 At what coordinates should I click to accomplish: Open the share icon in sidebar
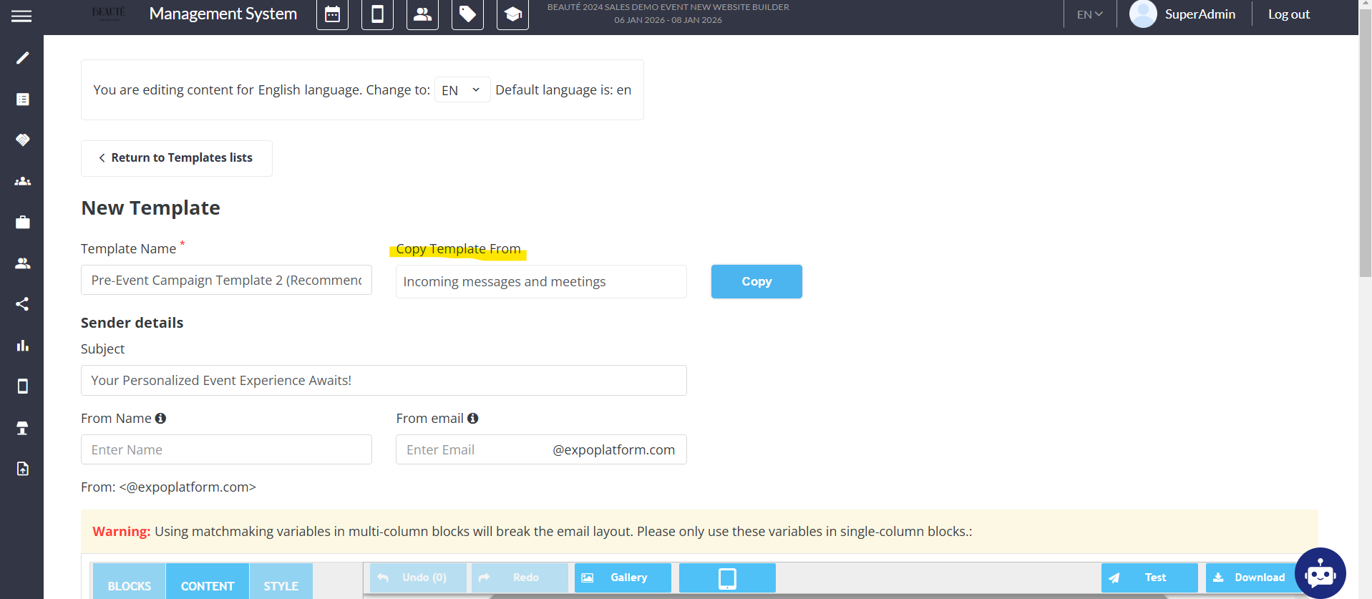[x=22, y=304]
